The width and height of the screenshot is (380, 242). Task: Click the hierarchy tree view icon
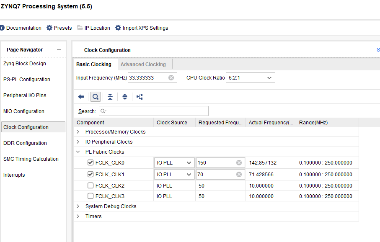click(x=140, y=97)
